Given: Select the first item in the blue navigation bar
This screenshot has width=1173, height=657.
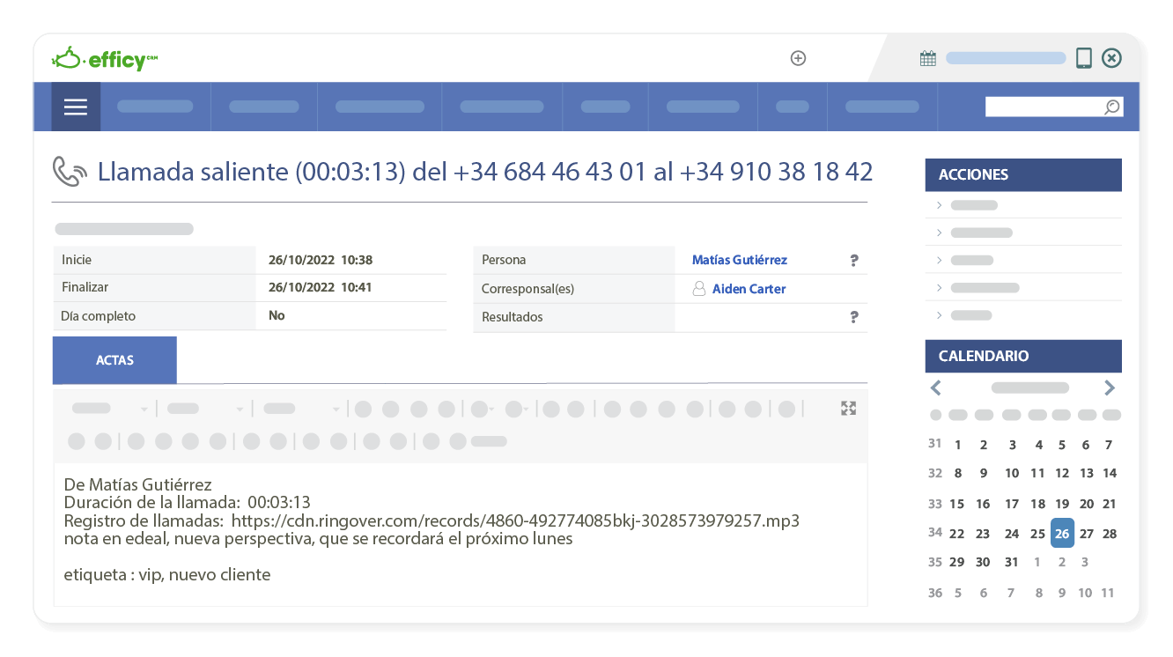Looking at the screenshot, I should (x=155, y=106).
